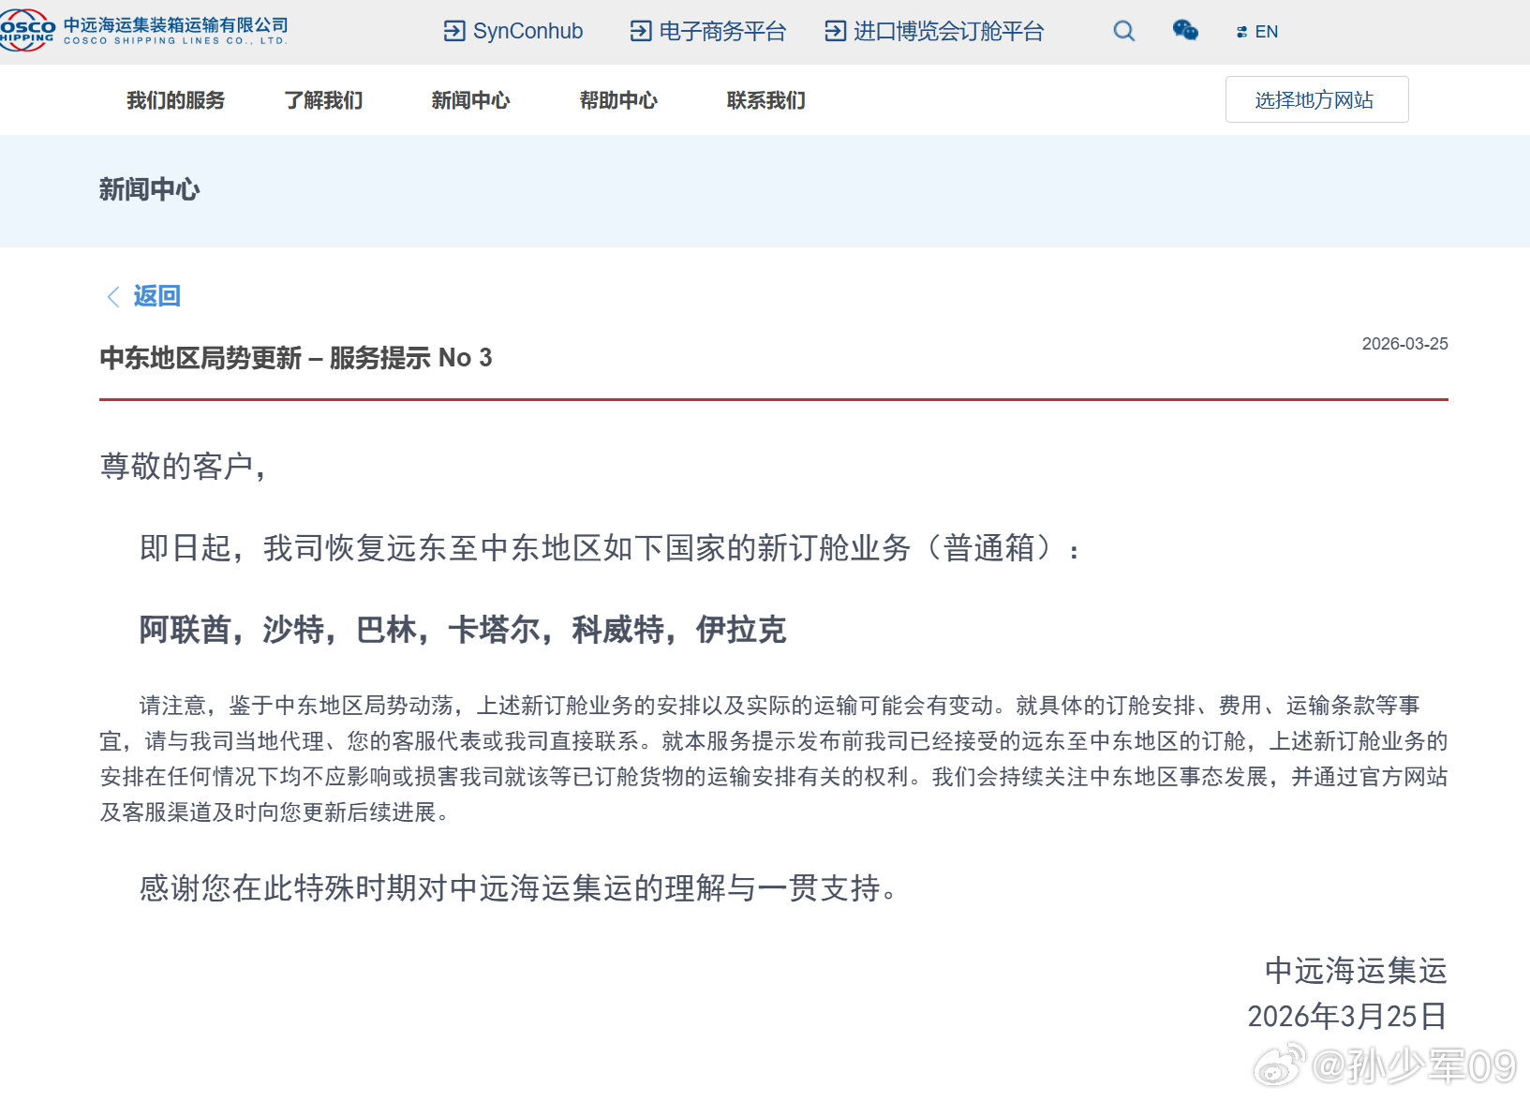
Task: Expand the 了解我们 menu
Action: pos(323,100)
